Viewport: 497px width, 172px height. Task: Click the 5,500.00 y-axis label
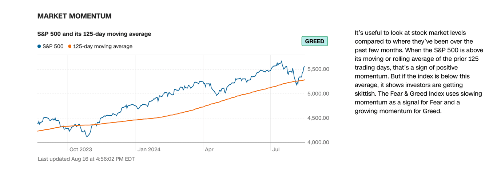click(318, 69)
